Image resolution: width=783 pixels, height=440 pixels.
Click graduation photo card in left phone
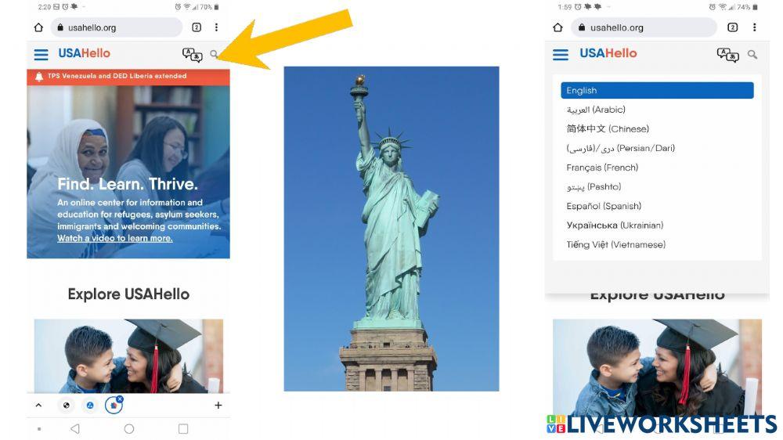pyautogui.click(x=129, y=356)
